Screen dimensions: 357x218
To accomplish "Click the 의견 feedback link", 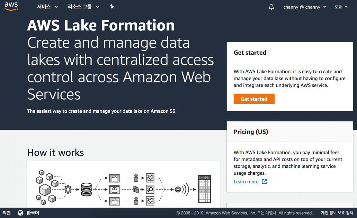I will tap(6, 213).
